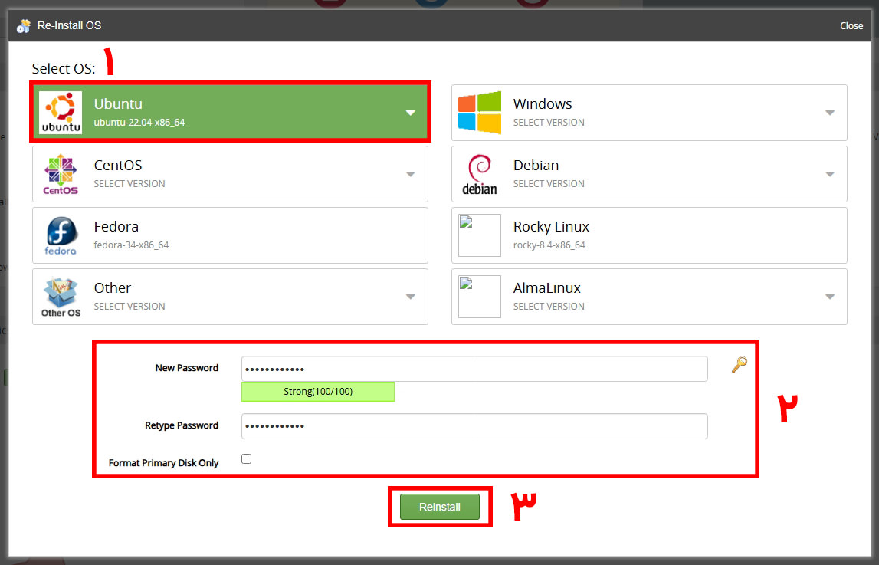
Task: Click the Rocky Linux name label
Action: 551,227
